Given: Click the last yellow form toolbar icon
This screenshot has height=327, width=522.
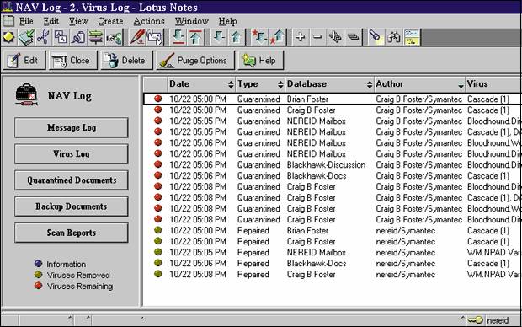Looking at the screenshot, I should point(412,37).
